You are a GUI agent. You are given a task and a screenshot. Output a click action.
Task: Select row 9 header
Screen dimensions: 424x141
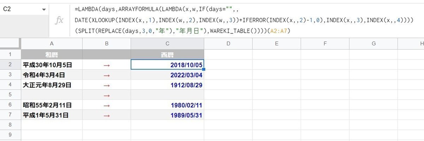pyautogui.click(x=11, y=135)
